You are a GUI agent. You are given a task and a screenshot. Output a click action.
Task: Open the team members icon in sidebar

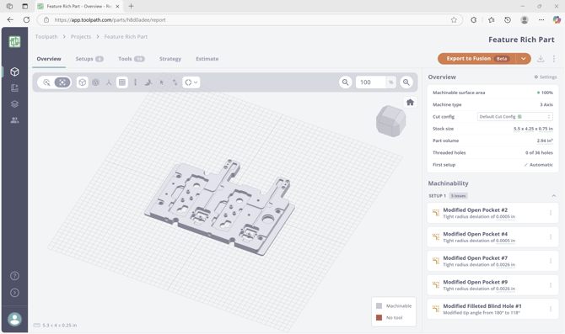(15, 120)
